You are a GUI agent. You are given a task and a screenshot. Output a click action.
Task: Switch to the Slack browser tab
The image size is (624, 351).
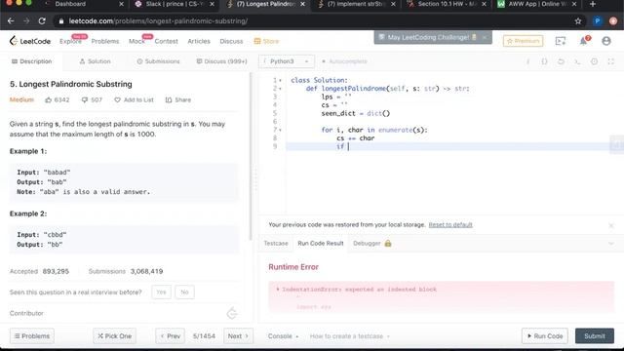tap(175, 4)
